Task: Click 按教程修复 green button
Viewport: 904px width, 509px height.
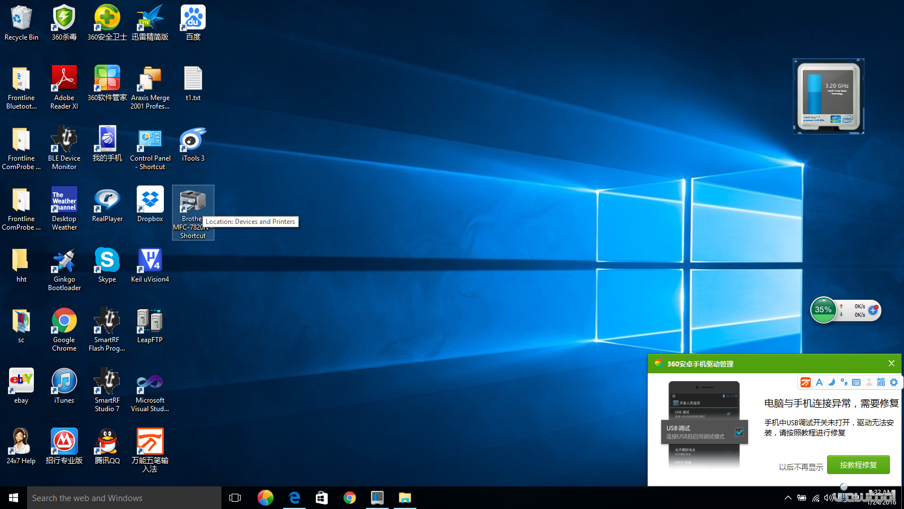Action: pyautogui.click(x=858, y=465)
